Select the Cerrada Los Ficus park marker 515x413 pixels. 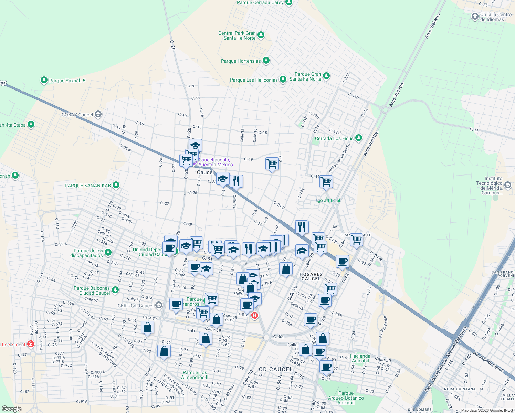(358, 138)
